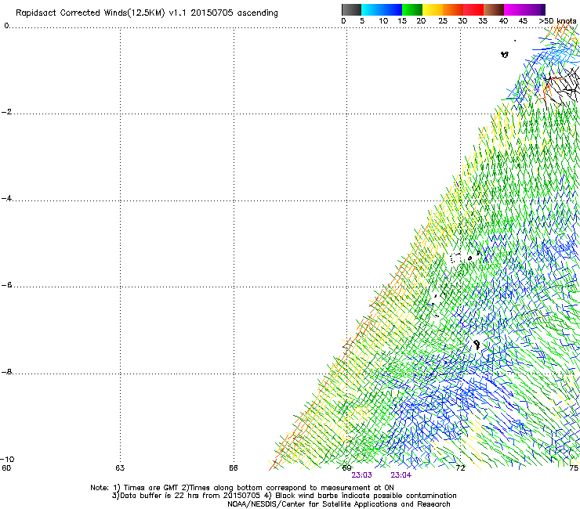The width and height of the screenshot is (580, 509).
Task: Click the latitude label -2
Action: [x=6, y=112]
